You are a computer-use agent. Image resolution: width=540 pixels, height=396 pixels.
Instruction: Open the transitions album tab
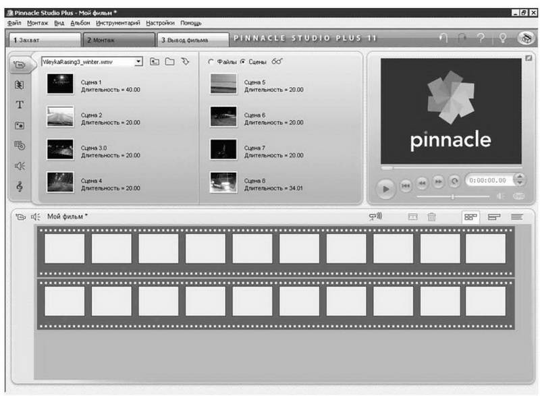click(20, 84)
